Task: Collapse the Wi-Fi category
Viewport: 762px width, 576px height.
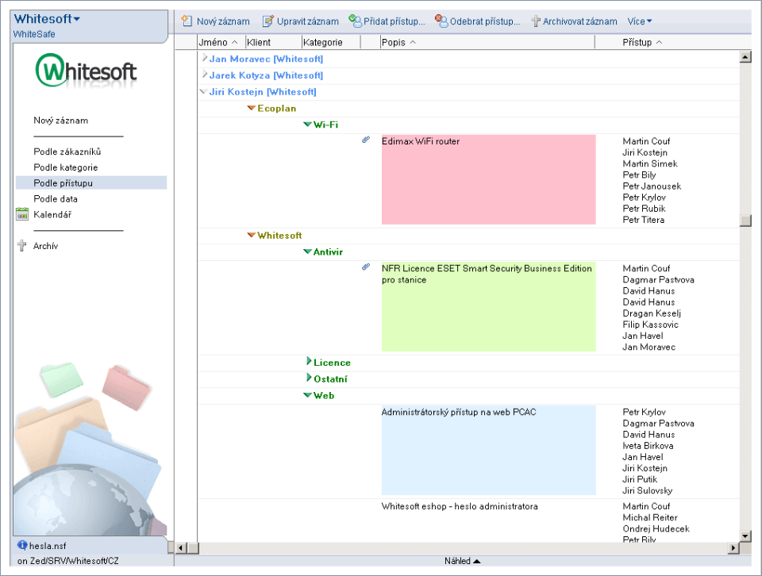Action: [307, 125]
